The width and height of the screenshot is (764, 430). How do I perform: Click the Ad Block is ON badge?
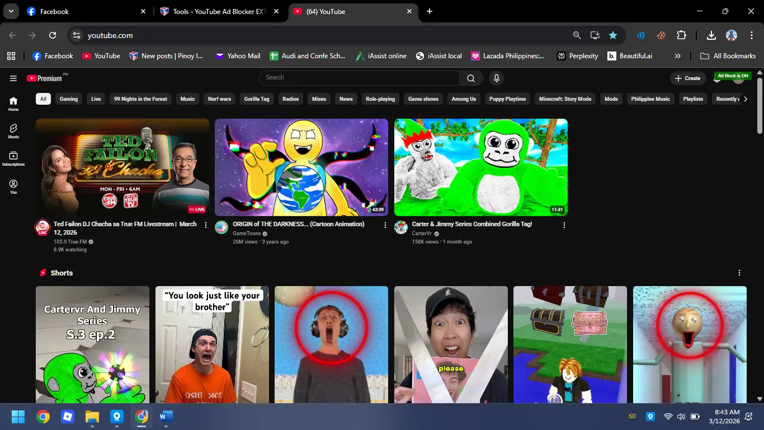click(733, 76)
